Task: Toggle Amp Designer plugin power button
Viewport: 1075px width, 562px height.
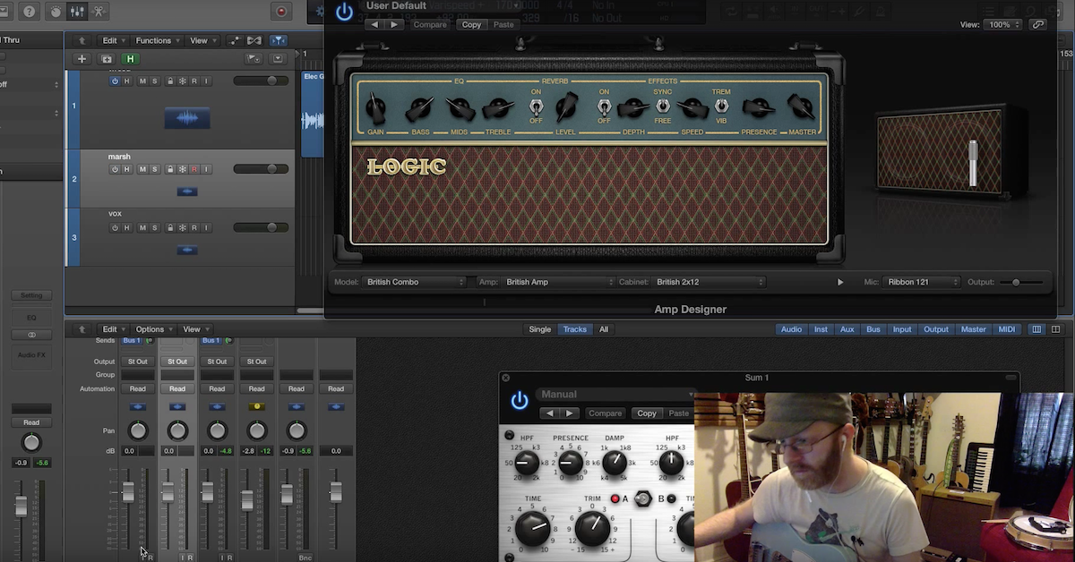Action: click(x=344, y=12)
